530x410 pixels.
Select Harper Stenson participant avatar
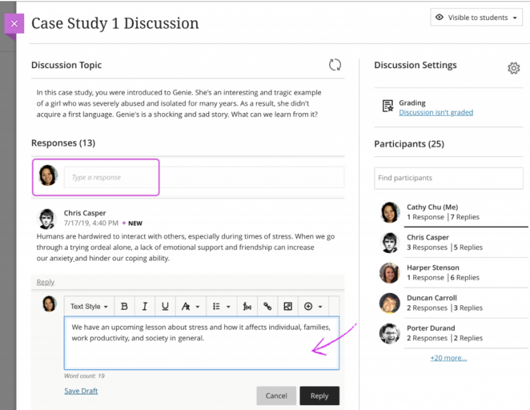click(389, 273)
